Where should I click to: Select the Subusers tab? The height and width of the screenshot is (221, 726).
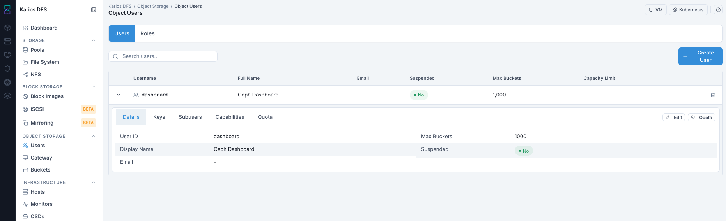point(190,117)
